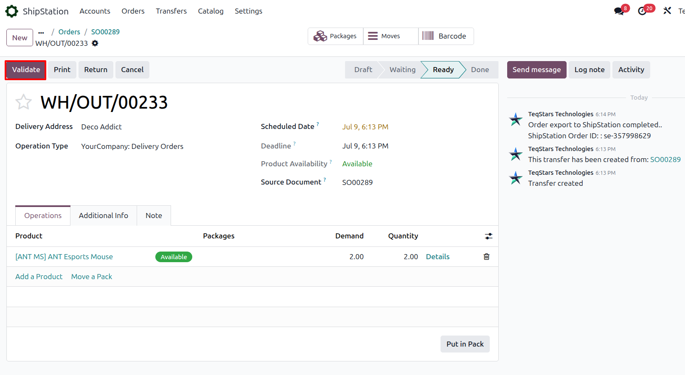Click TeqStars avatar on Transfer created message
The width and height of the screenshot is (685, 375).
516,178
